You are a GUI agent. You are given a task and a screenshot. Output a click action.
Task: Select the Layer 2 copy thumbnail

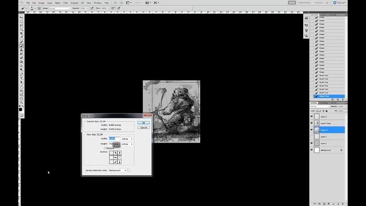[x=317, y=123]
